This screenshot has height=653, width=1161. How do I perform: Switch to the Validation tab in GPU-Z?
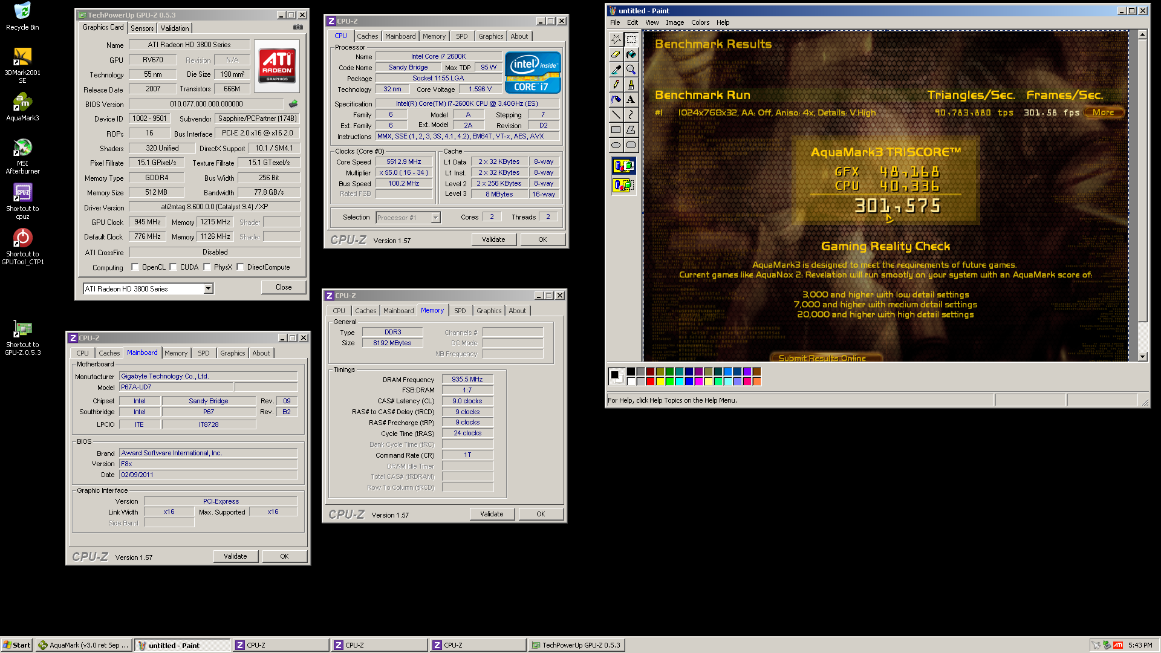pos(175,28)
